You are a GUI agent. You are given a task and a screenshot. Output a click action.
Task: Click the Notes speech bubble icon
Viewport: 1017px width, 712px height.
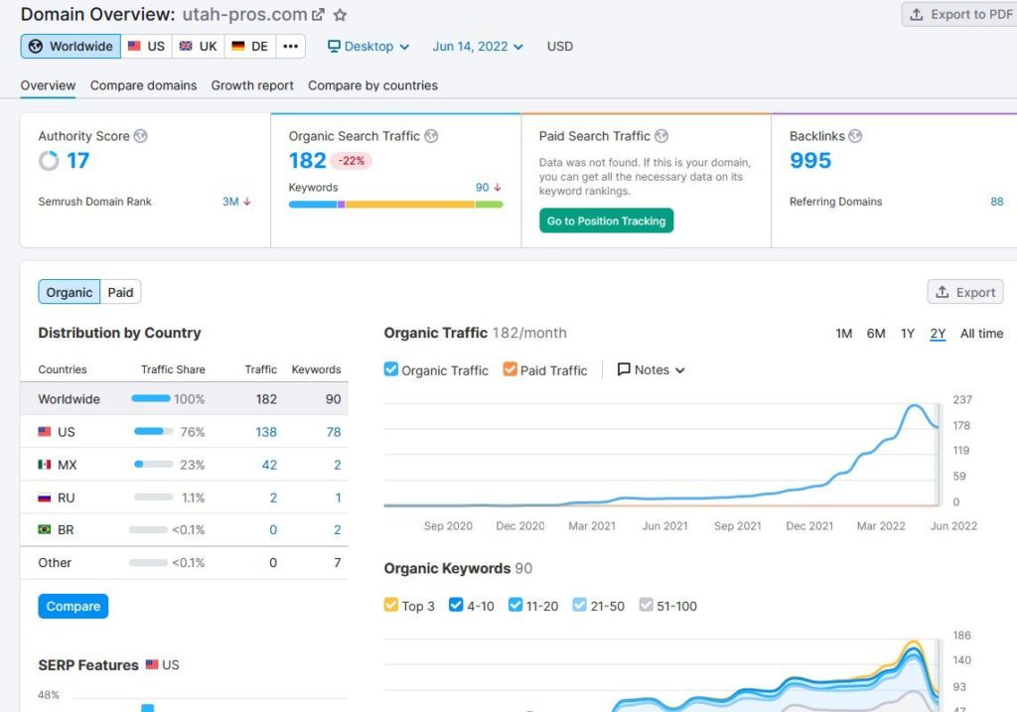pyautogui.click(x=624, y=369)
